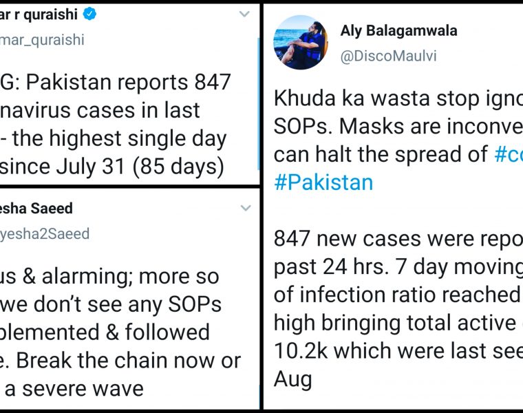Click the 'Khuda ka wasta stop' tweet line
Screen dimensions: 523x413
(385, 100)
